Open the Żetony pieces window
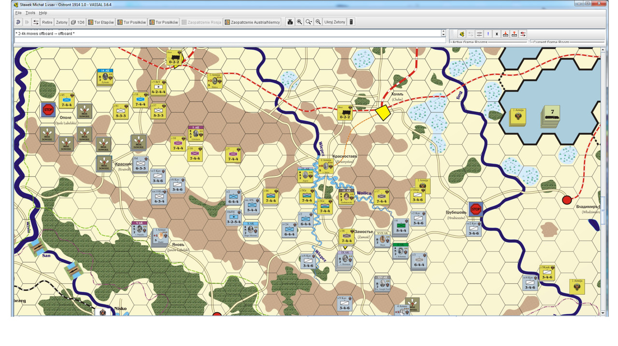Image resolution: width=618 pixels, height=346 pixels. (x=62, y=22)
